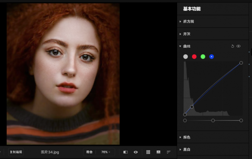Click the 符合 fit-to-screen button
Screen dimensions: 252x159
pos(89,152)
